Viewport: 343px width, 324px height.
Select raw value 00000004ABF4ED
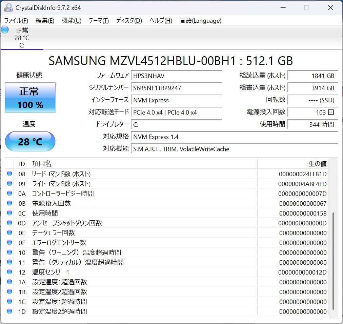point(302,184)
